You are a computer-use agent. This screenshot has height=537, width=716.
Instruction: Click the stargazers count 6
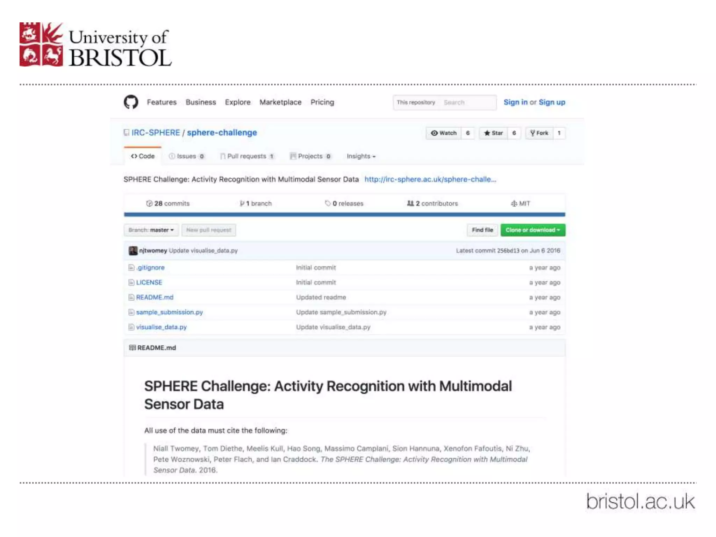pos(514,133)
